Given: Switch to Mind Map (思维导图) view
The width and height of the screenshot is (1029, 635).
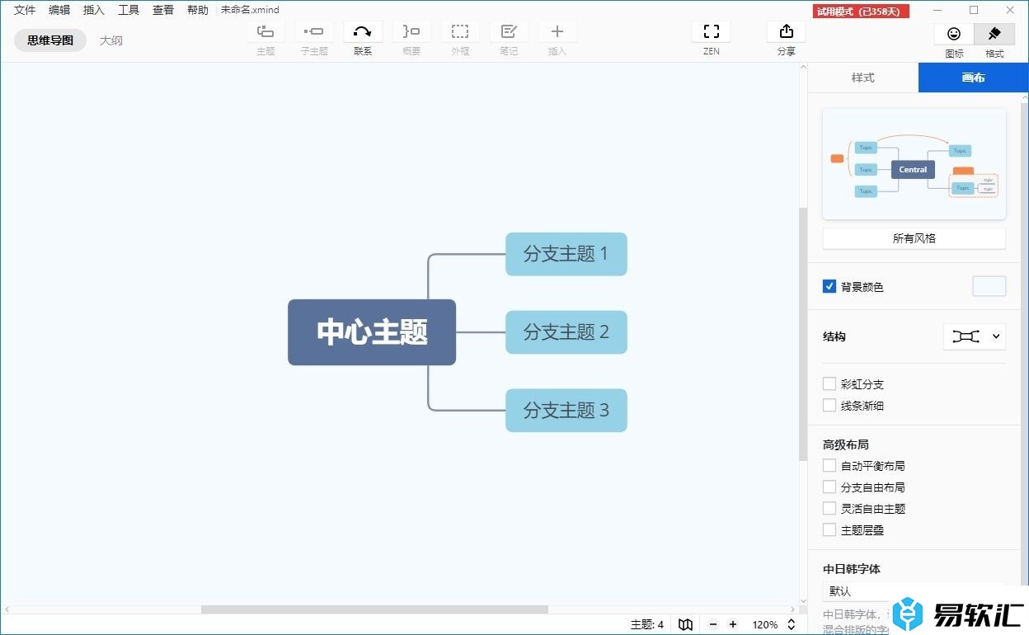Looking at the screenshot, I should coord(50,40).
